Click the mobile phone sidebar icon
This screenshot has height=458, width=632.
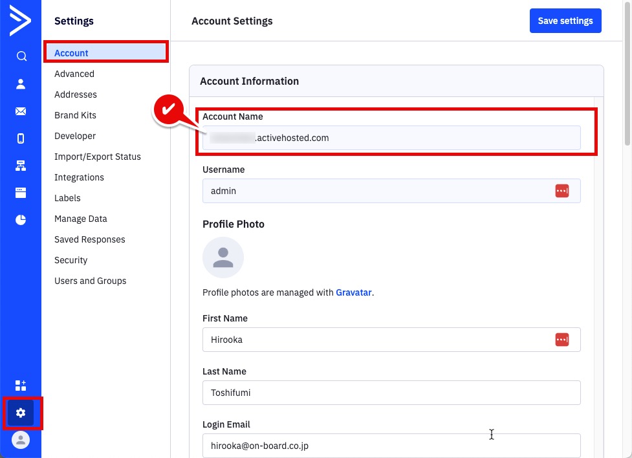pos(21,138)
